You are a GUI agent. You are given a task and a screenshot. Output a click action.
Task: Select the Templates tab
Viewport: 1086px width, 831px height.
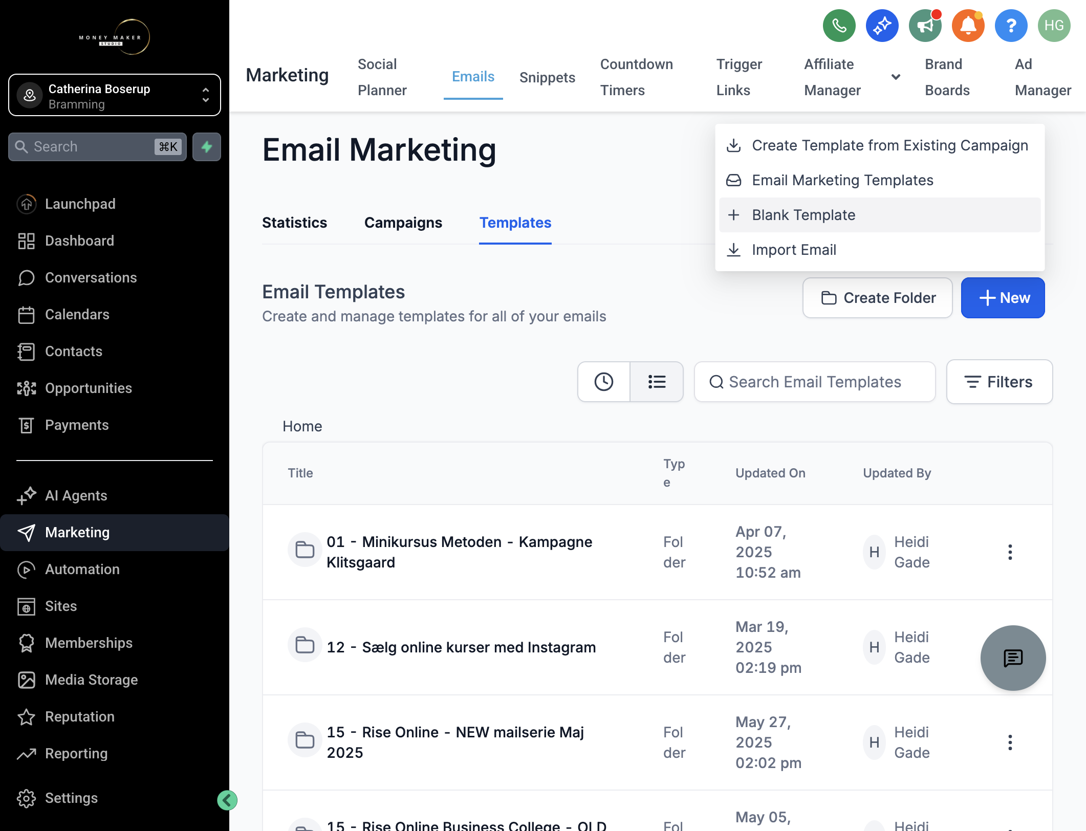[515, 223]
